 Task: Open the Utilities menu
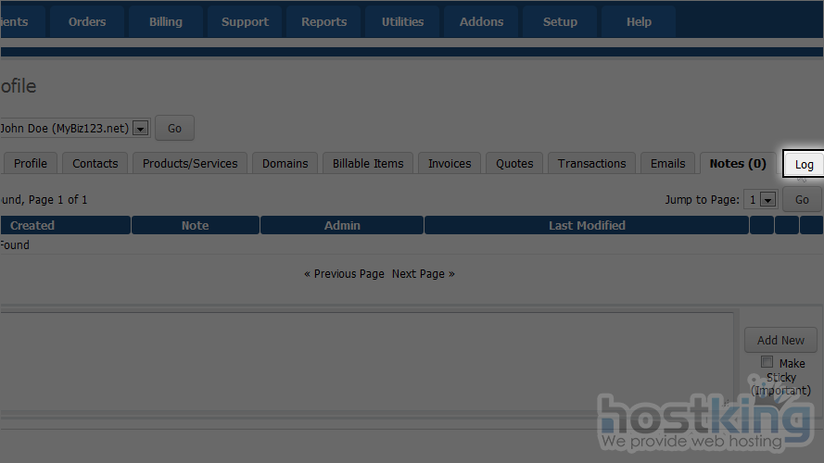tap(402, 21)
